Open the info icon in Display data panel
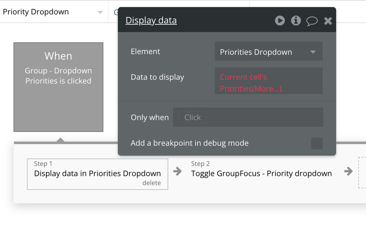366x228 pixels. click(296, 21)
